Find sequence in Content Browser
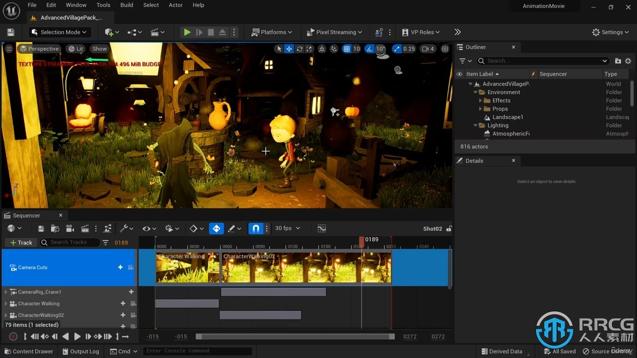Image resolution: width=637 pixels, height=358 pixels. (x=55, y=228)
